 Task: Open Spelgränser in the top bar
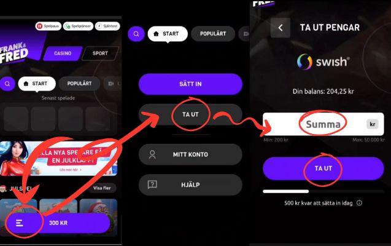click(79, 26)
